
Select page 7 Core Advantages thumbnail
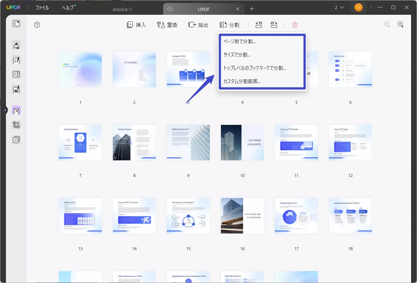pyautogui.click(x=80, y=143)
